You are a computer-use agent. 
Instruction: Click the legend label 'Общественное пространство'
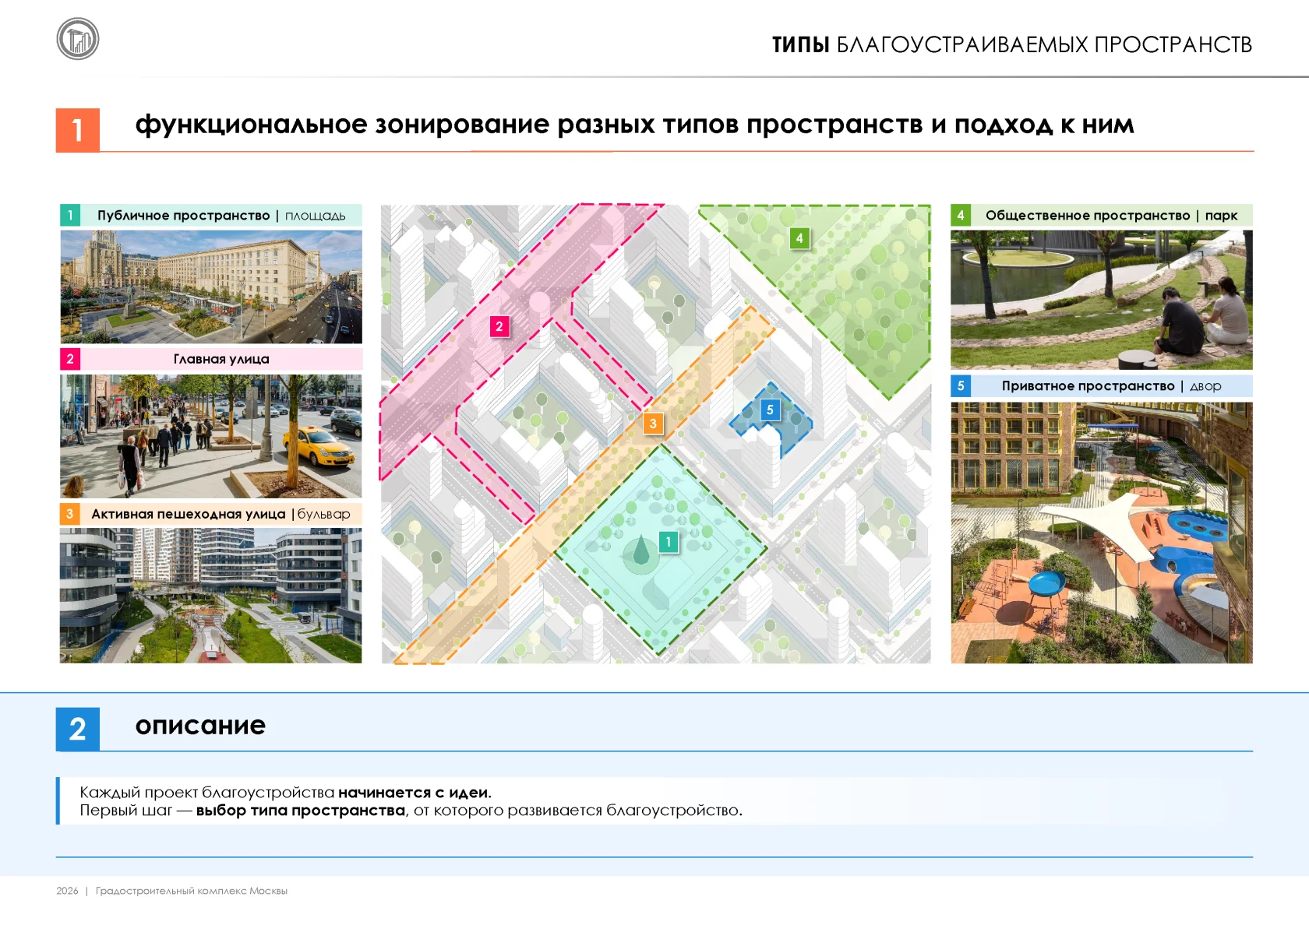click(x=1088, y=216)
